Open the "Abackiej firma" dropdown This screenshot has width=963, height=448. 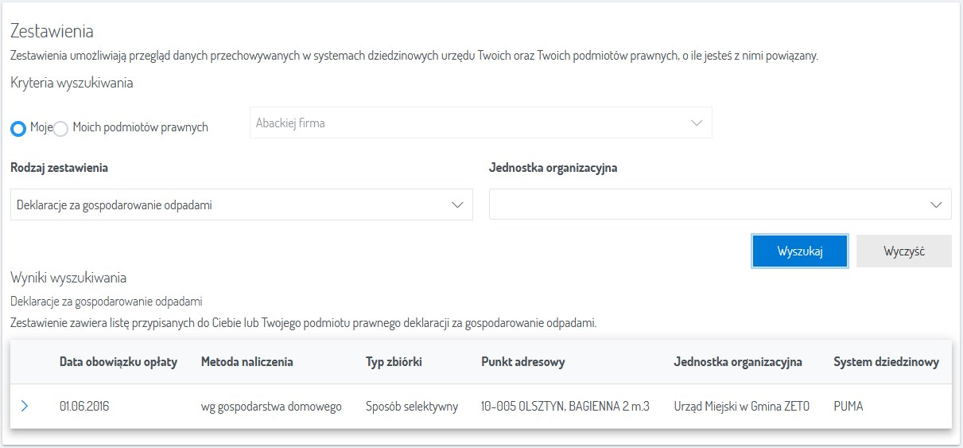click(x=480, y=123)
